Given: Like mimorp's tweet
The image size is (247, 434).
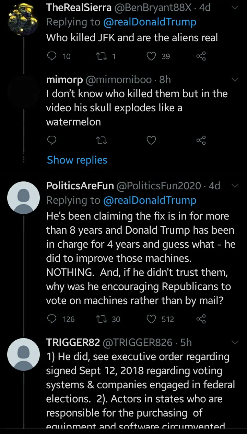Looking at the screenshot, I should (x=151, y=140).
